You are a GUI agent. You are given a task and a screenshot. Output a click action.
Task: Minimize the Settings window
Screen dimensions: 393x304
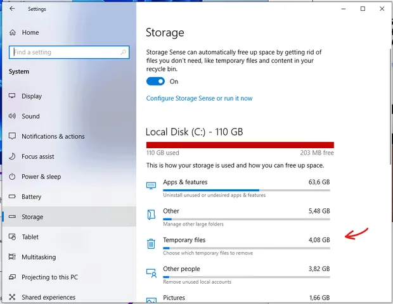[344, 9]
